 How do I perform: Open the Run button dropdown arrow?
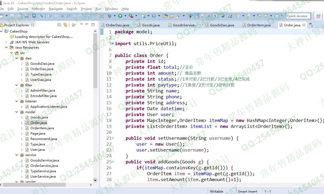pyautogui.click(x=125, y=16)
